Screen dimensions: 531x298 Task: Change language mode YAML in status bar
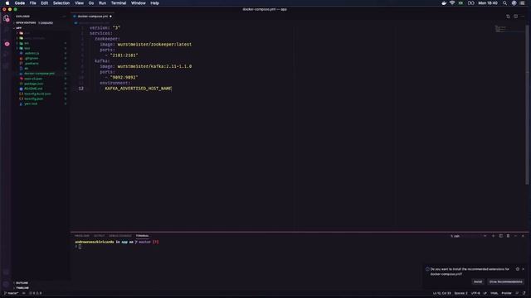point(494,293)
